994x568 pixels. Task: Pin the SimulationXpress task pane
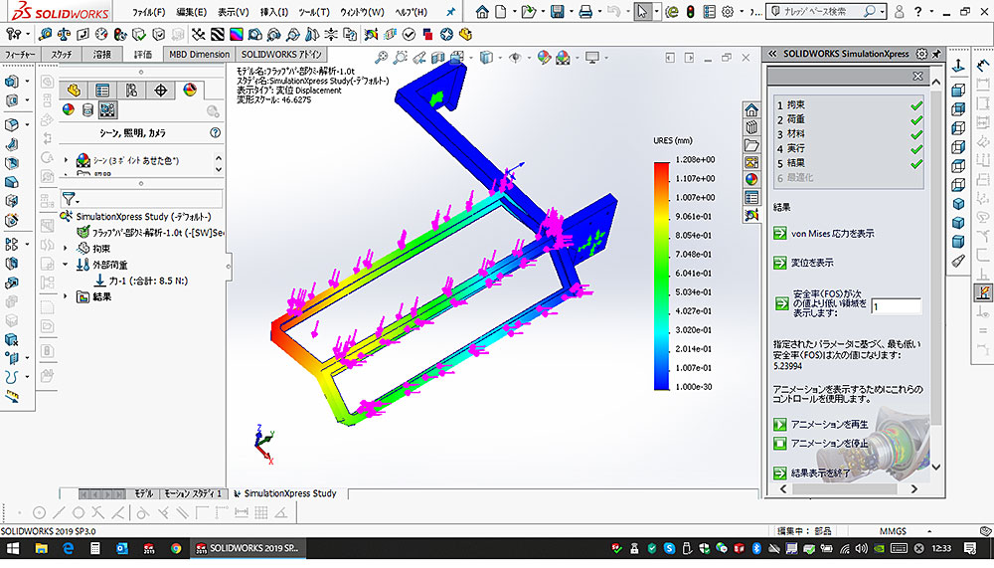coord(936,54)
